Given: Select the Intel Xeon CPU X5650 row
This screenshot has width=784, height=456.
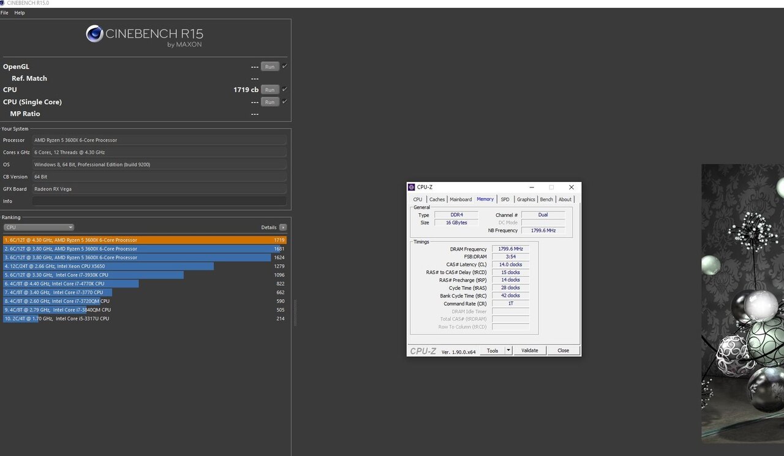Looking at the screenshot, I should [x=145, y=266].
